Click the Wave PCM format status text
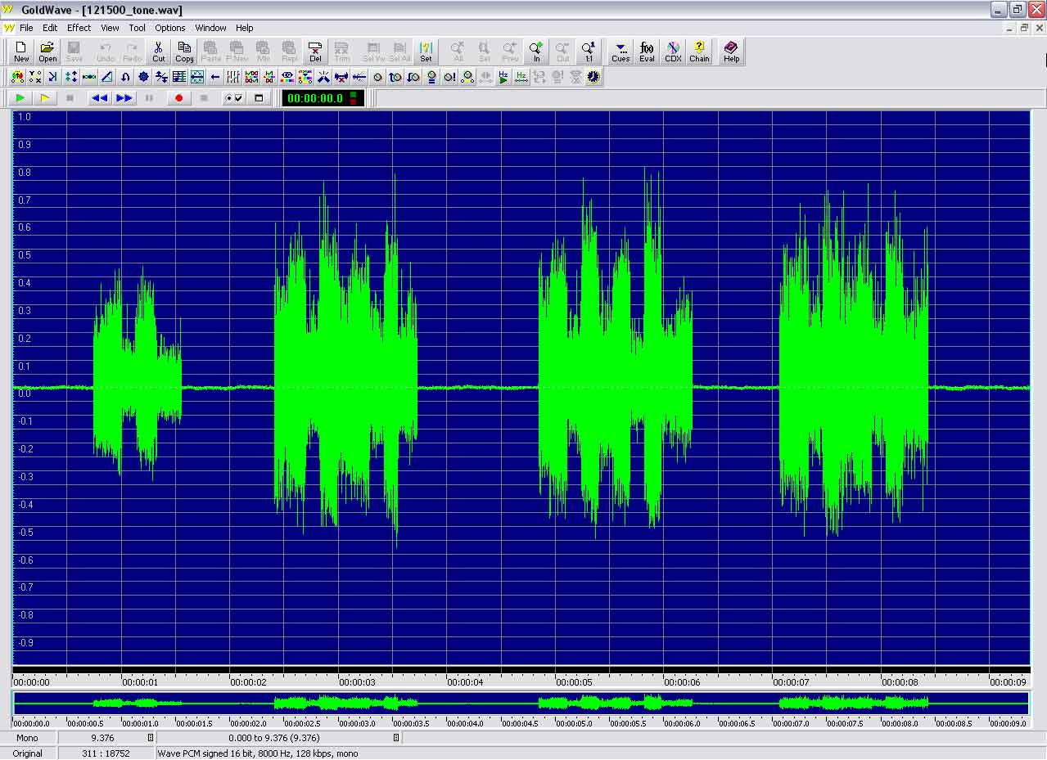Viewport: 1047px width, 760px height. click(x=258, y=753)
